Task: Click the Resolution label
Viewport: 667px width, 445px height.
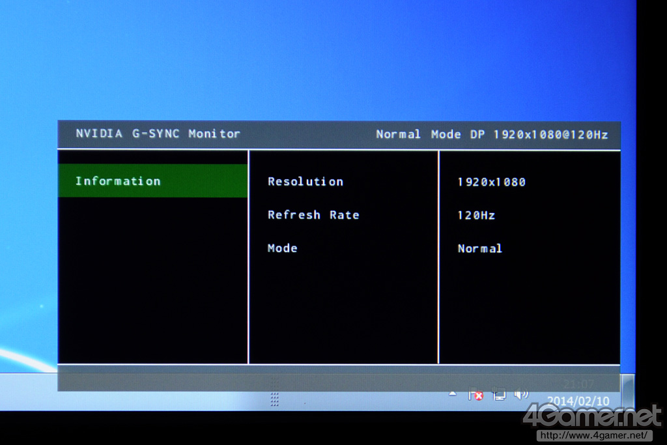Action: [x=305, y=182]
